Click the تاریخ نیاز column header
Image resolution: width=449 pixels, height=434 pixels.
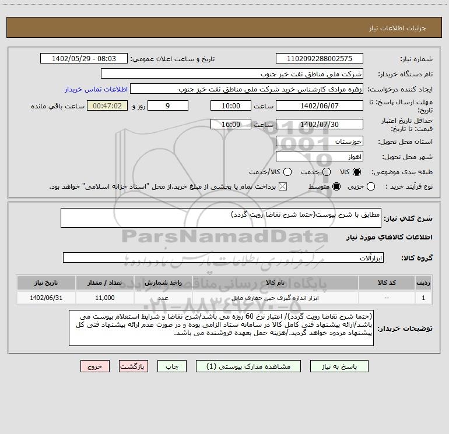click(46, 283)
